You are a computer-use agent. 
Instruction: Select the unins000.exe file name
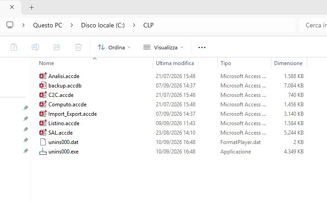64,152
